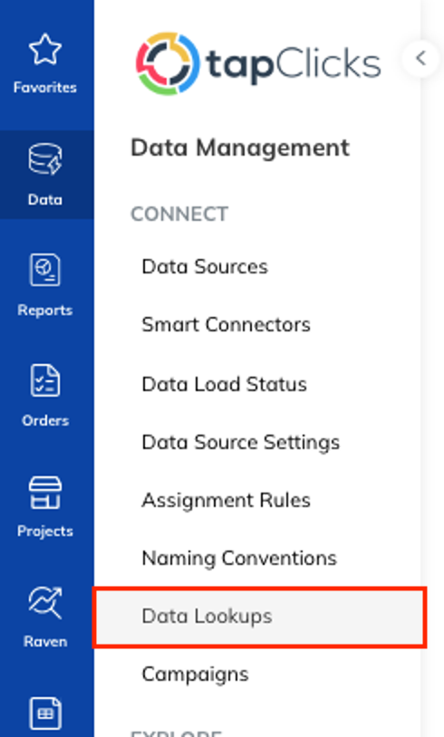The height and width of the screenshot is (737, 444).
Task: Click the Reports label in sidebar
Action: (x=45, y=311)
